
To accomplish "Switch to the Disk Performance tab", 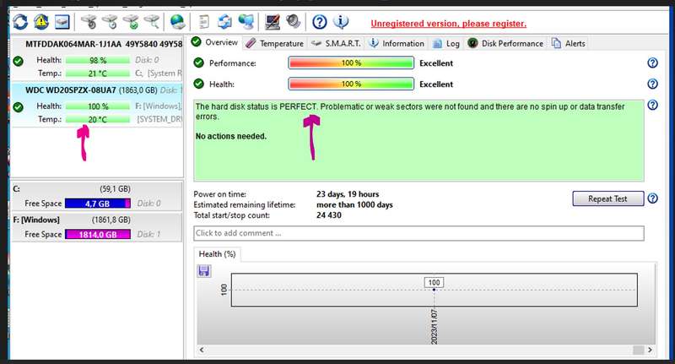I will tap(505, 43).
